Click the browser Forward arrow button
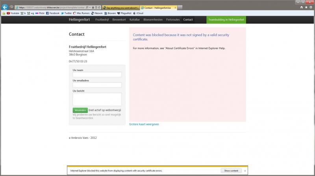315x176 pixels. pyautogui.click(x=11, y=7)
